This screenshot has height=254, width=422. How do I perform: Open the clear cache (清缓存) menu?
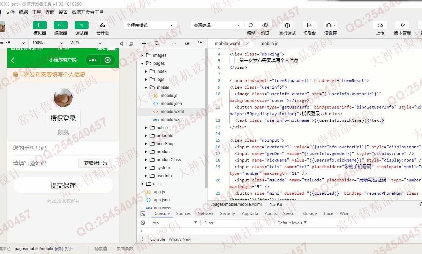[330, 25]
